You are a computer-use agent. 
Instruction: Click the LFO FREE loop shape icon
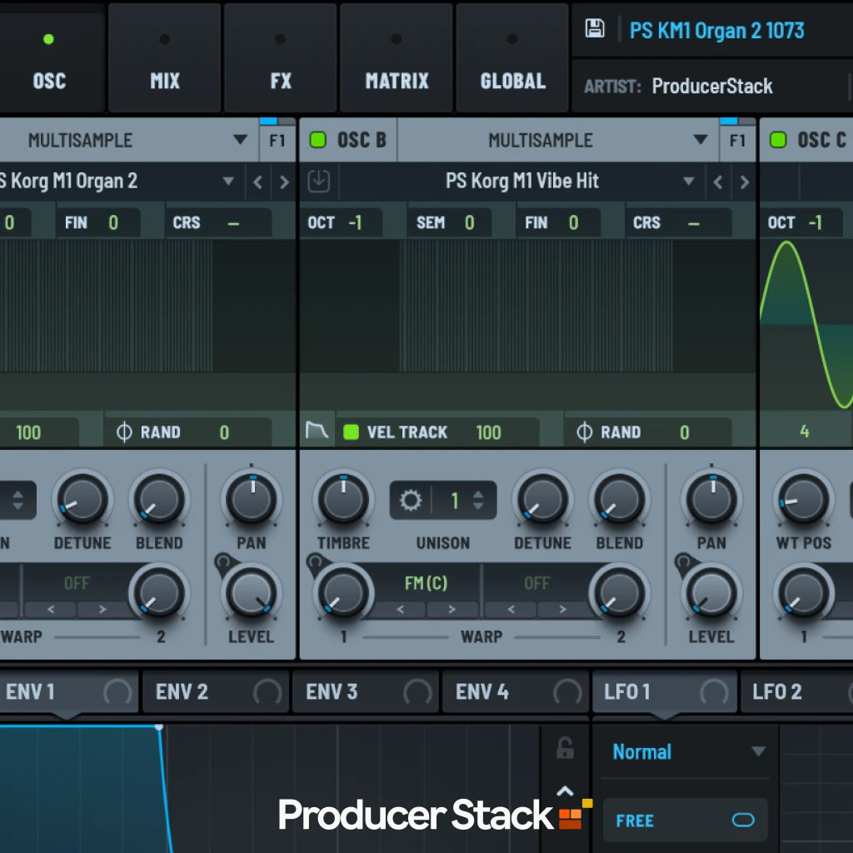[743, 820]
